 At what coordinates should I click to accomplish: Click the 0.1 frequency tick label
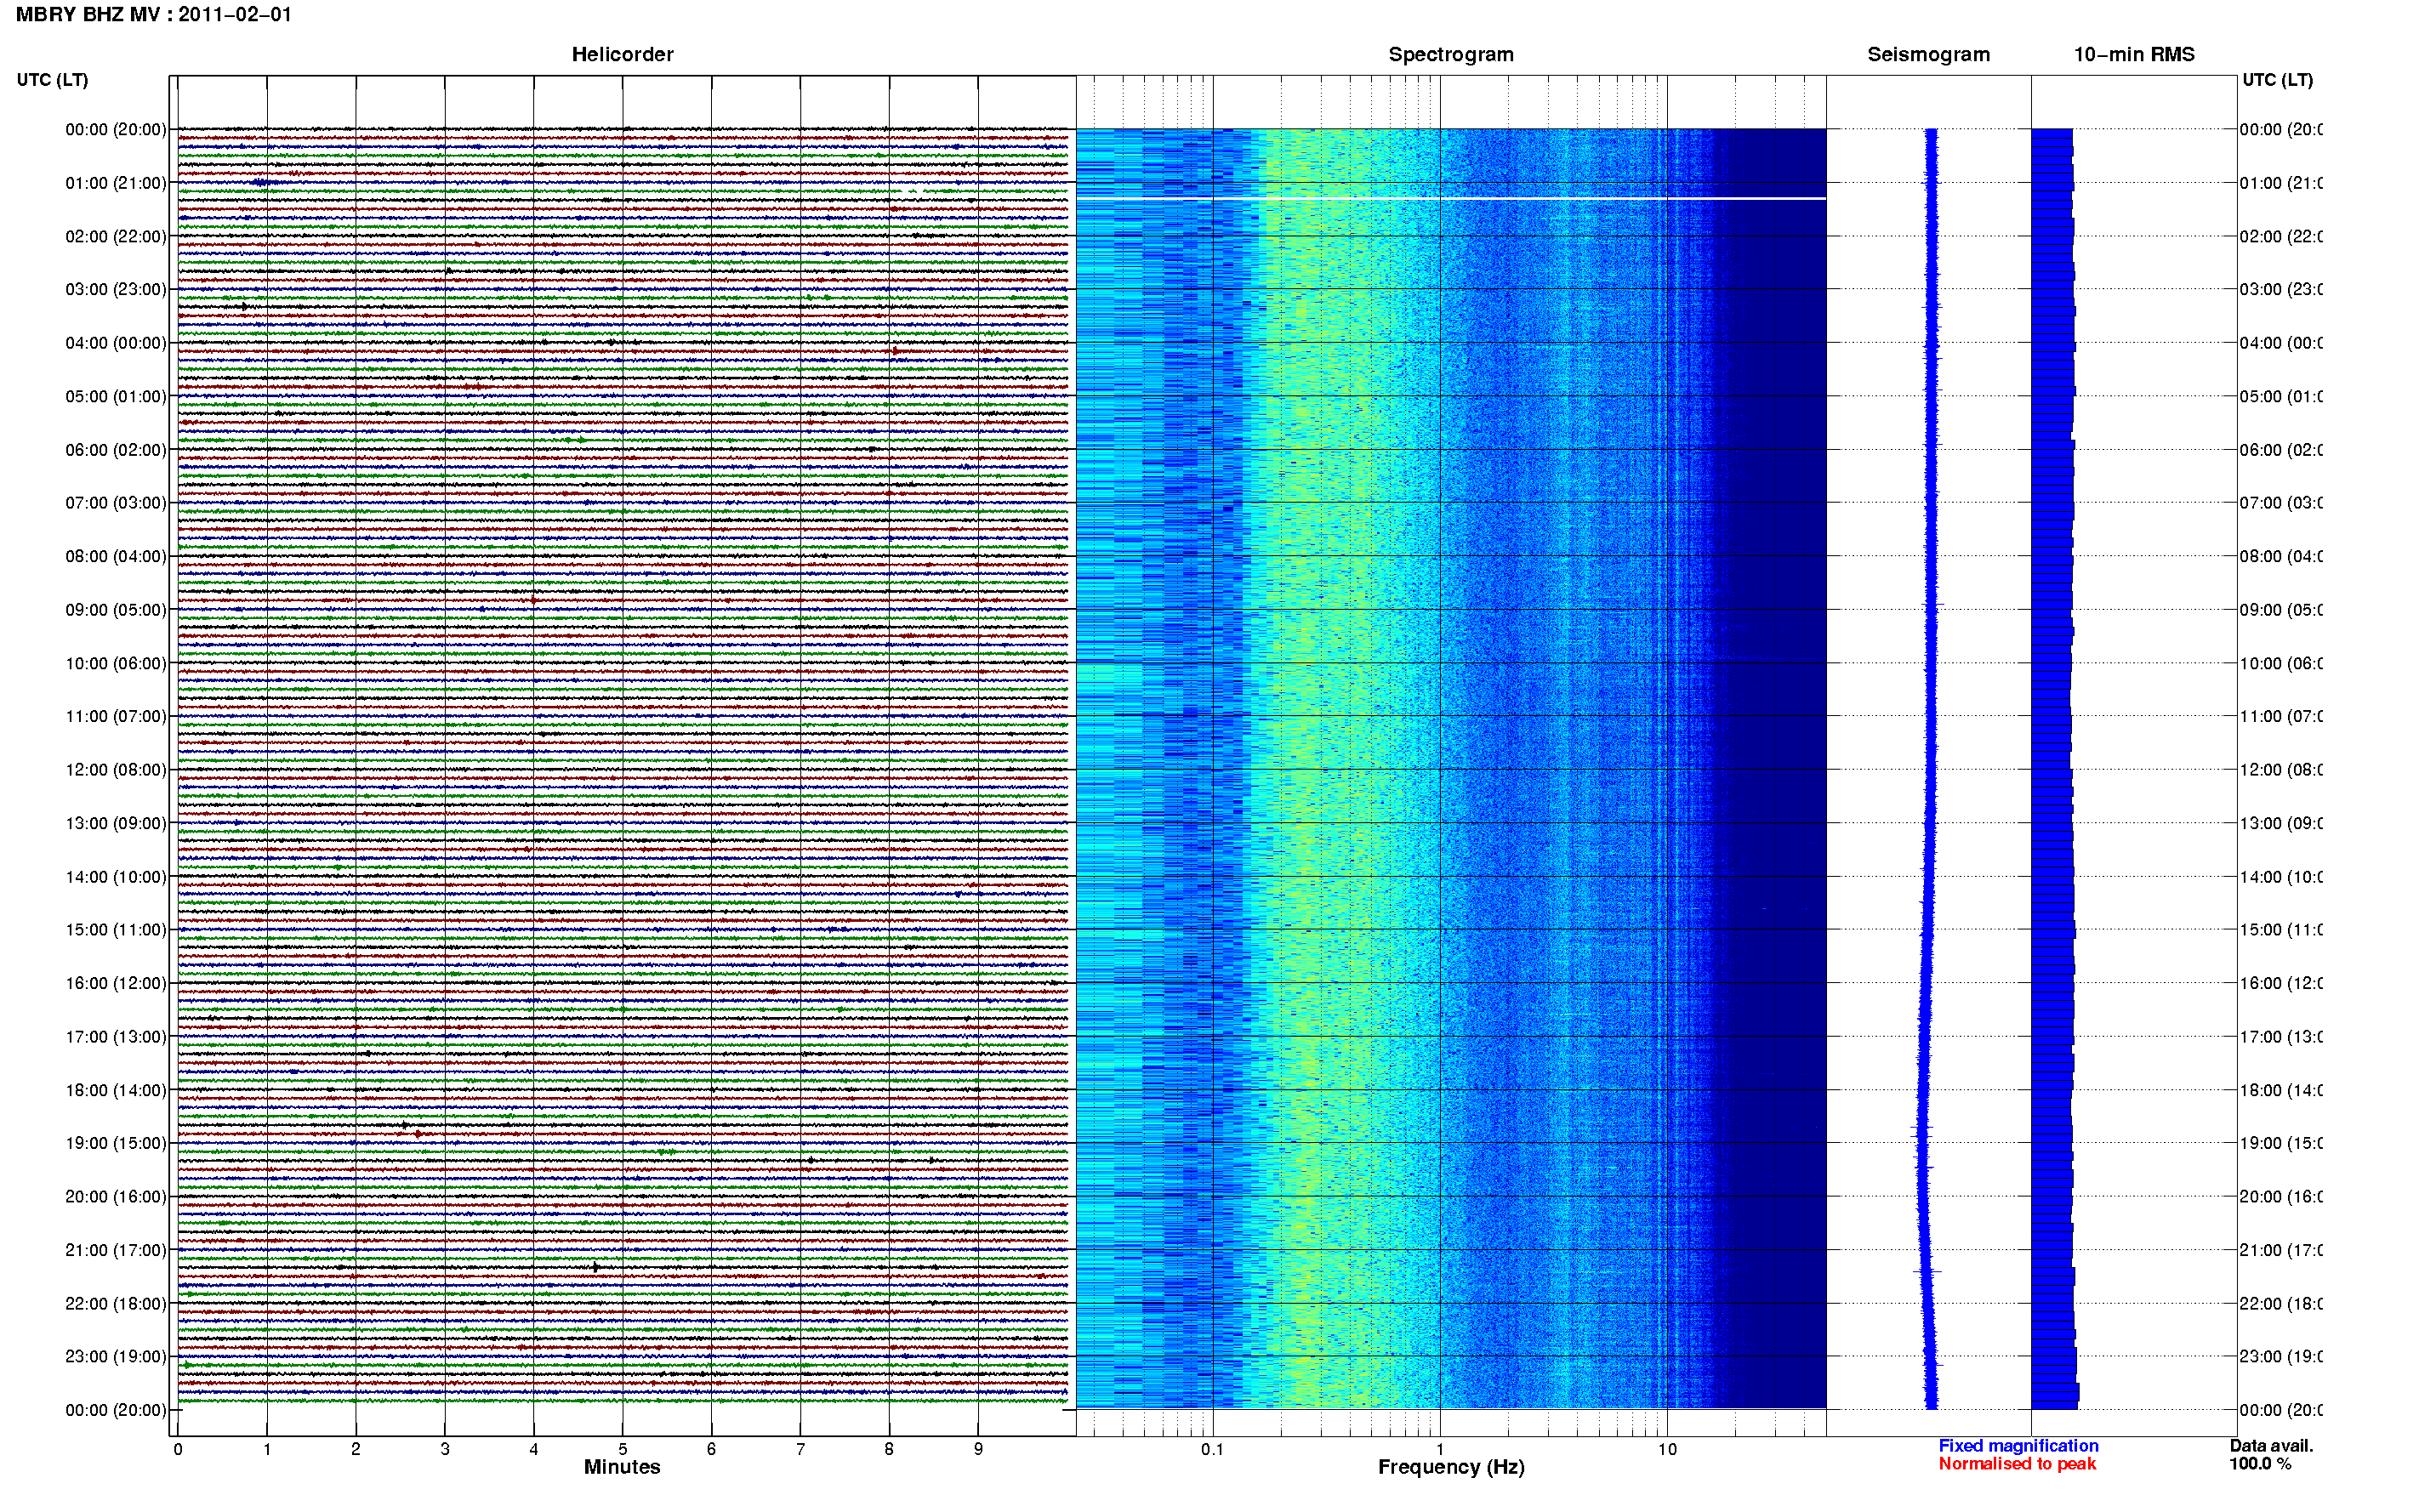1212,1449
